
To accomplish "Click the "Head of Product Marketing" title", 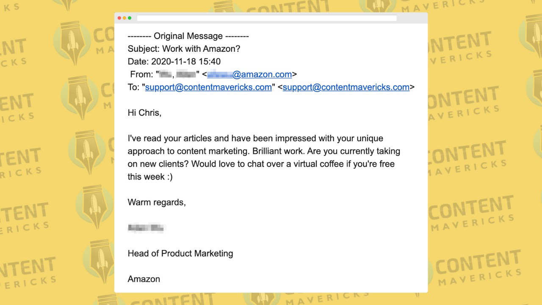I will (x=180, y=254).
